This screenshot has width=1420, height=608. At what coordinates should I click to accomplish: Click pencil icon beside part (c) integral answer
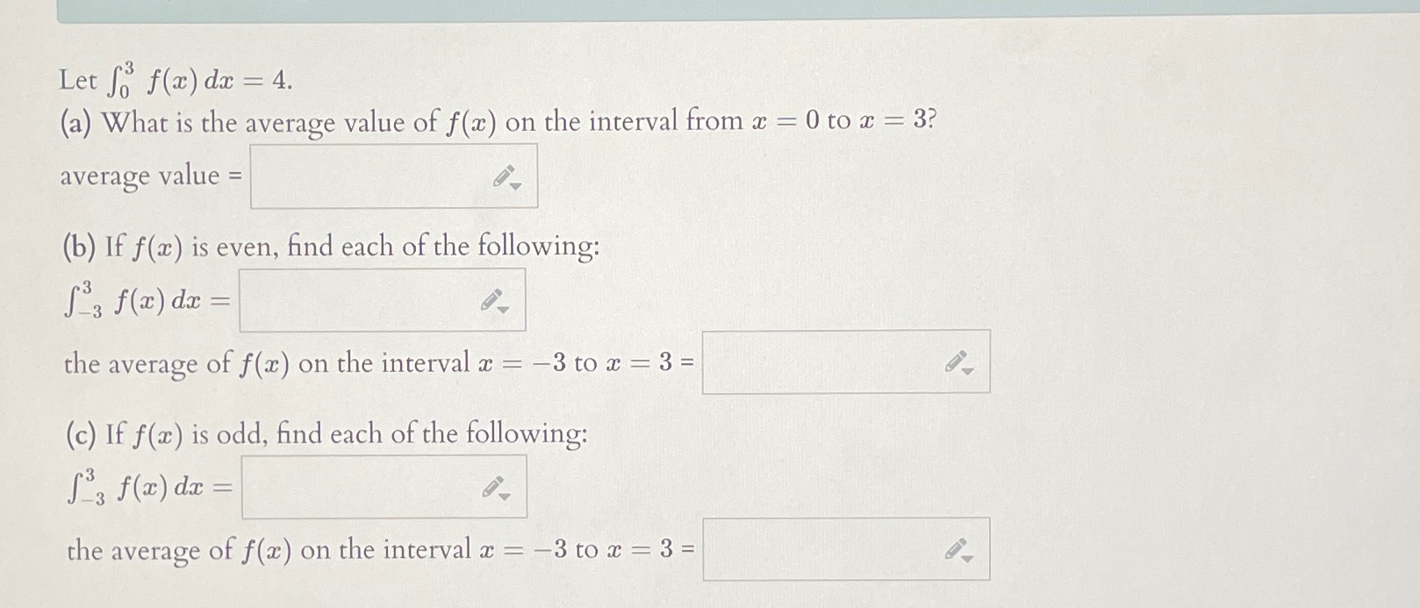(x=491, y=487)
